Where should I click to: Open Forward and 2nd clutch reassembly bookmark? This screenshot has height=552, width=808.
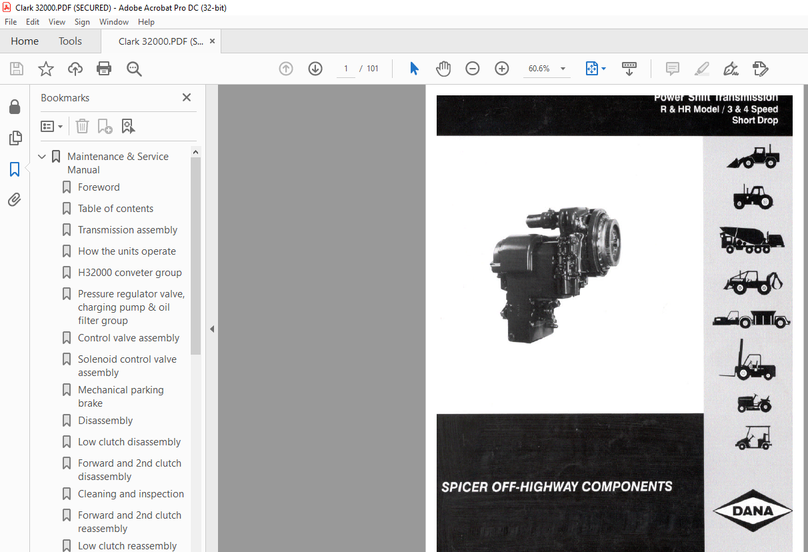click(129, 522)
